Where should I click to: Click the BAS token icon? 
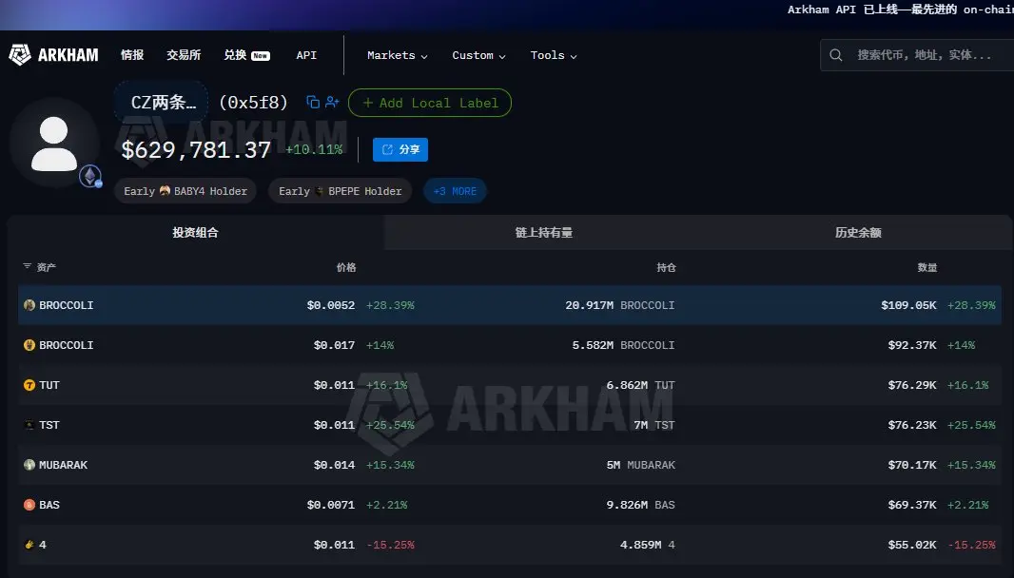point(29,505)
